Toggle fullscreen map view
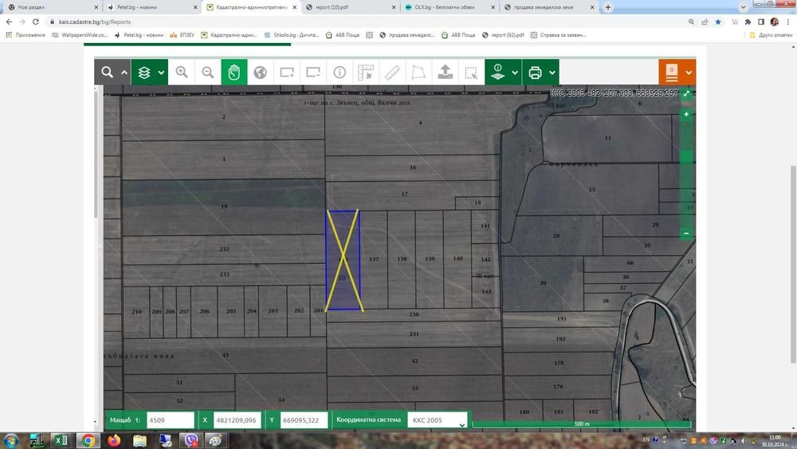 coord(686,93)
